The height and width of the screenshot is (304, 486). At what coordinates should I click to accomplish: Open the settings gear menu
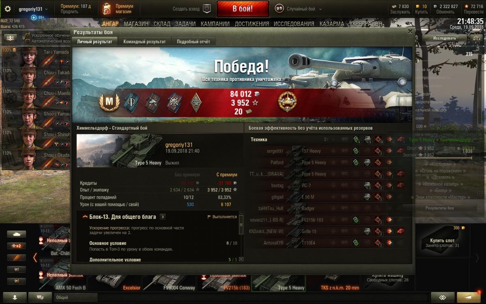(x=8, y=9)
